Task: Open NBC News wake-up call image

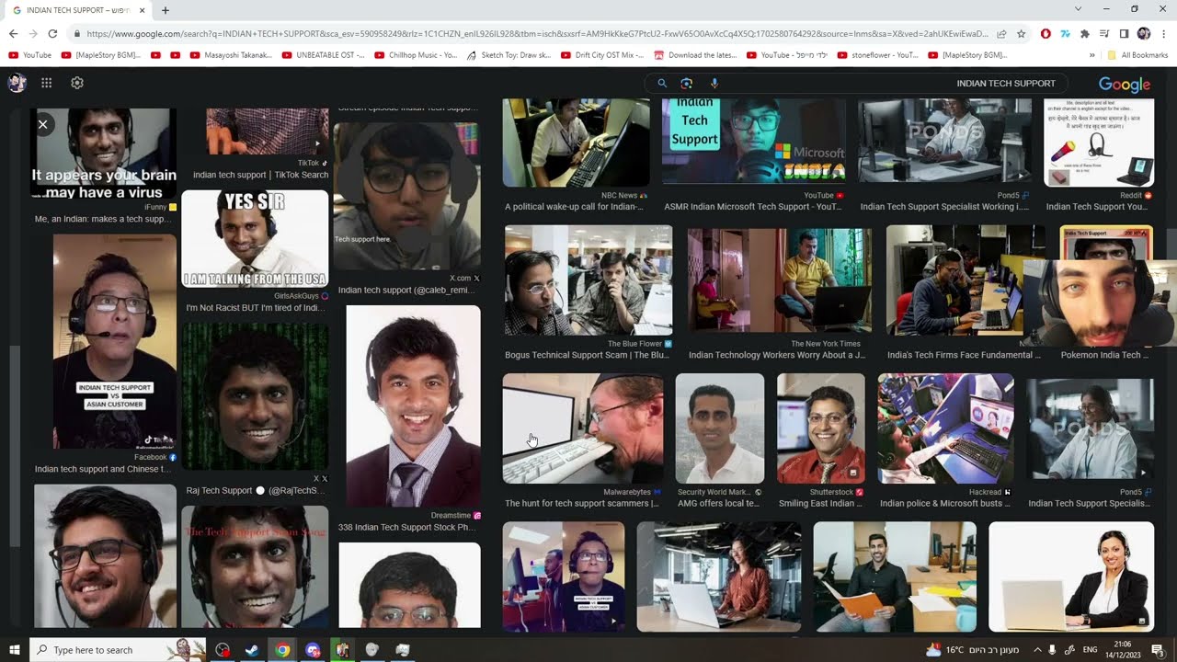Action: [x=577, y=143]
